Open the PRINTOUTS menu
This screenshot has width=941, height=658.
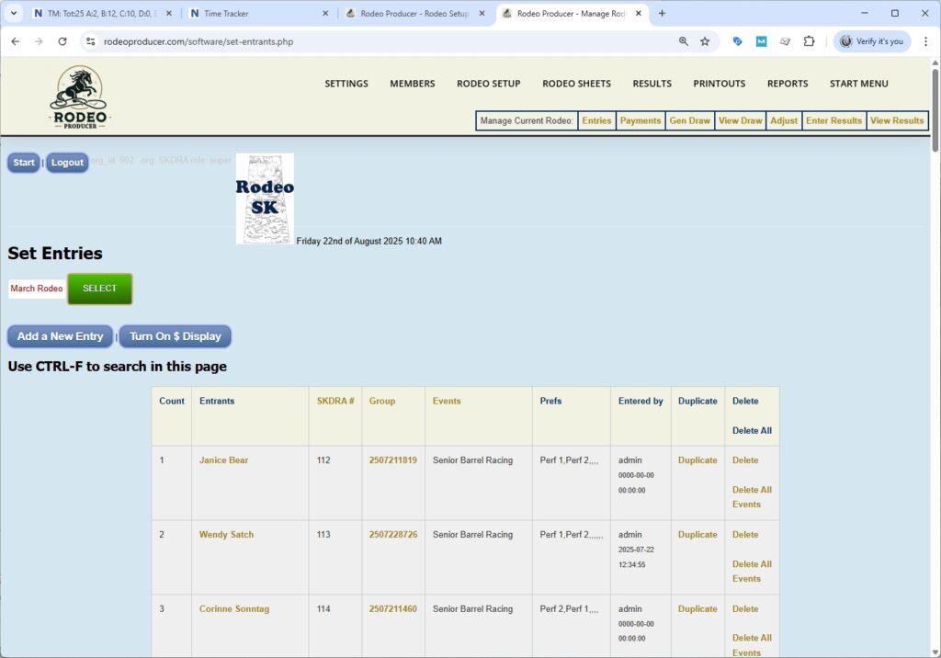pos(719,84)
